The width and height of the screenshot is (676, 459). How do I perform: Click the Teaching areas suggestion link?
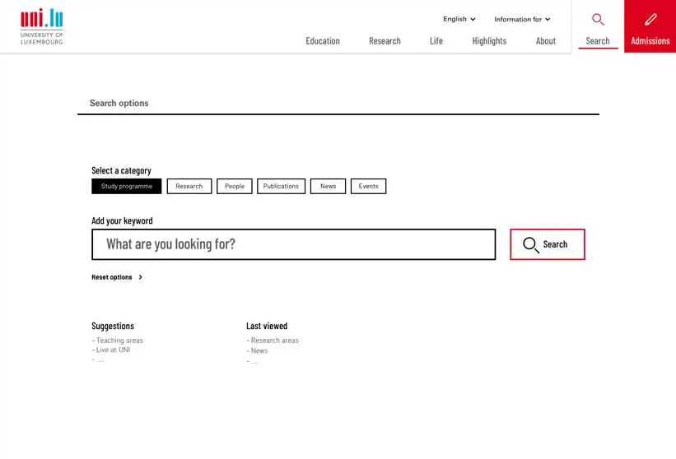pos(119,341)
